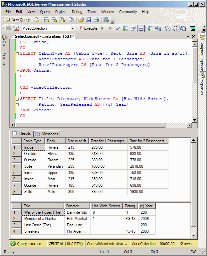Screen dimensions: 207x256
Task: Click the Verandah deck cell
Action: click(x=55, y=166)
